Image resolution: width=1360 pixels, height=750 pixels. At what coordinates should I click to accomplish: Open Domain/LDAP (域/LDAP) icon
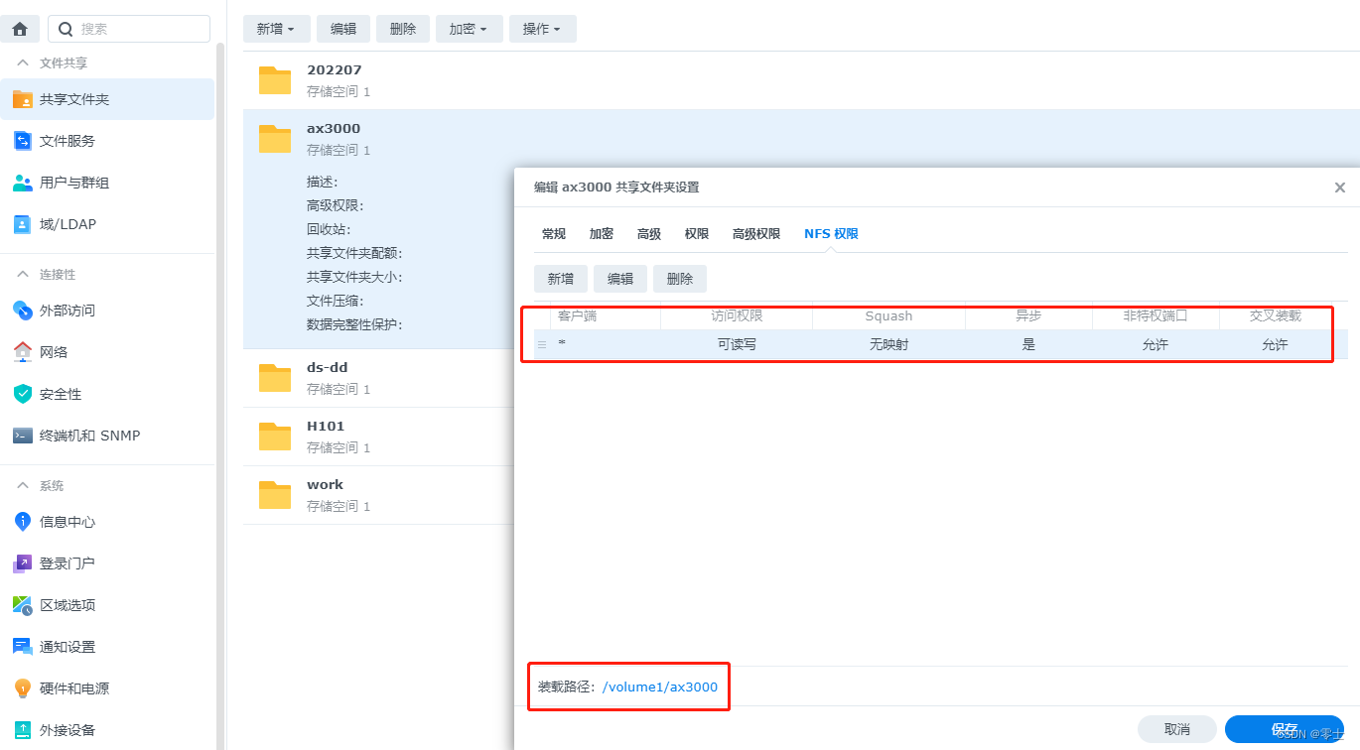point(22,224)
